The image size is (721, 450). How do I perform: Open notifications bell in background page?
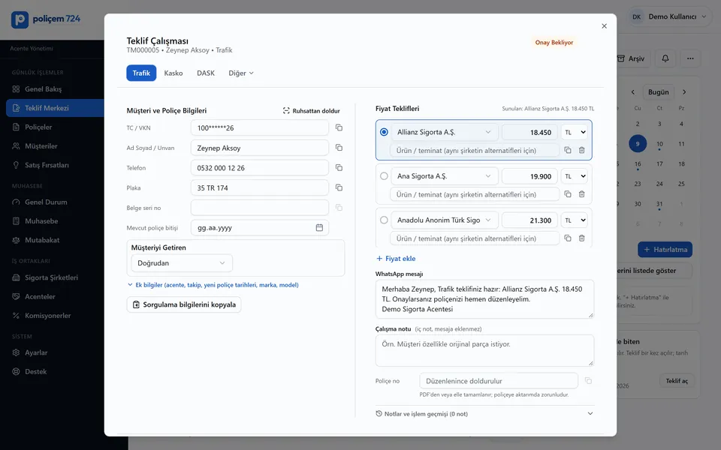(x=665, y=58)
